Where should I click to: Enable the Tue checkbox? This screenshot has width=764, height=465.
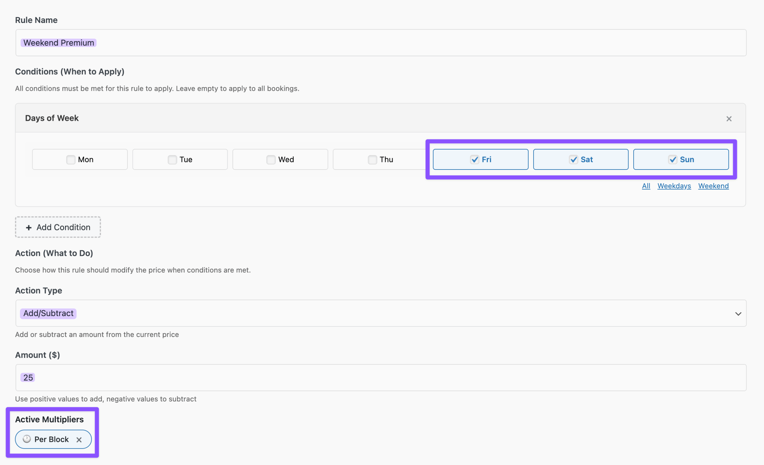[x=172, y=160]
